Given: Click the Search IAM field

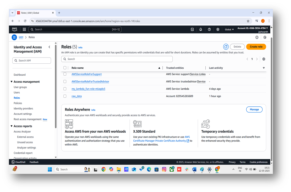Looking at the screenshot, I should coord(32,61).
